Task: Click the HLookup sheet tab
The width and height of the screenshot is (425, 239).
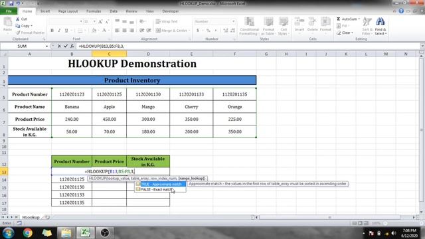Action: click(x=31, y=217)
